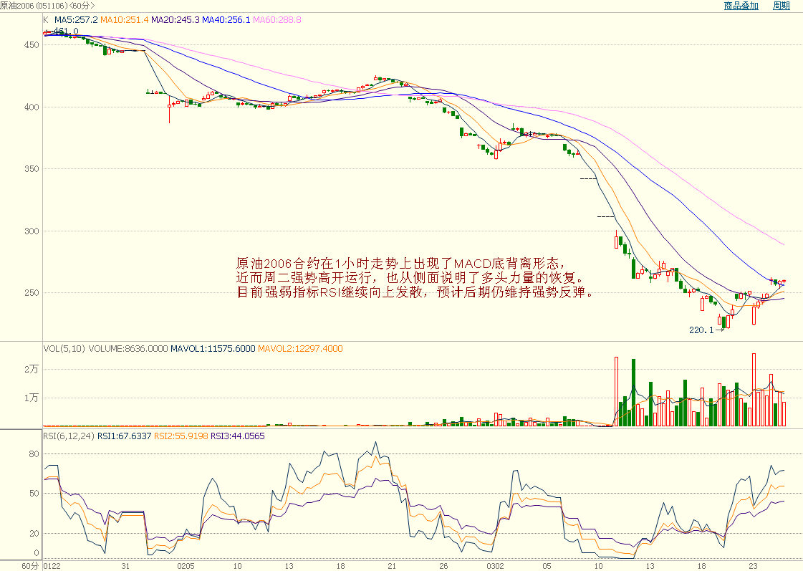Click the orange MAVOL2:12297.4000 label
Viewport: 803px width, 571px height.
click(300, 349)
